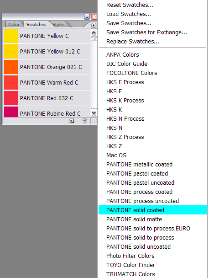Pick the ANPA Colors library
The height and width of the screenshot is (278, 209).
point(123,55)
